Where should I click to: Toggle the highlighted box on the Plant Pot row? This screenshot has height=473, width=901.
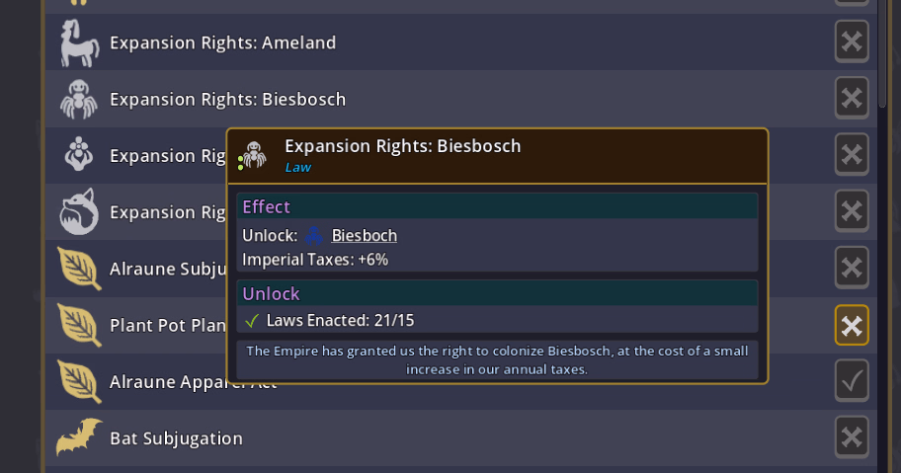click(852, 326)
